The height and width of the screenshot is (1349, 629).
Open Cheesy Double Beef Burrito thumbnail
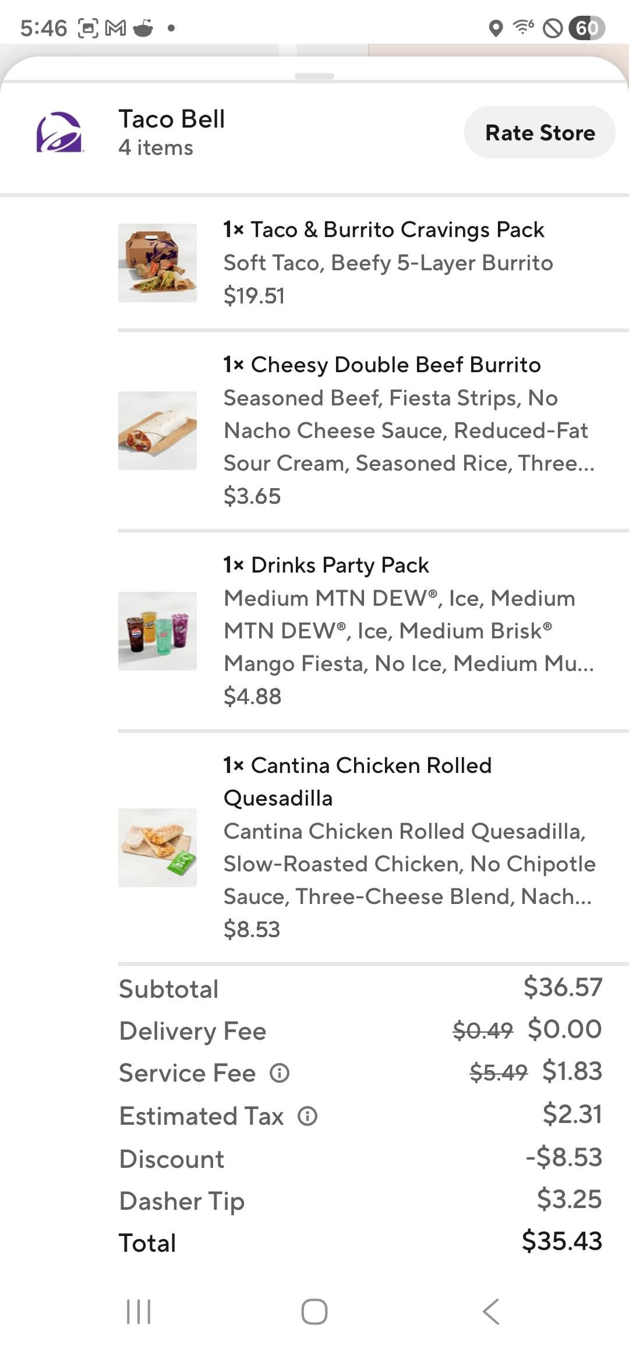157,430
